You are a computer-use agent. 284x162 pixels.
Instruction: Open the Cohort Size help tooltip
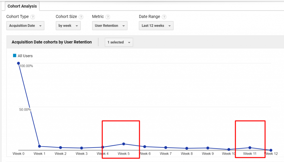[80, 17]
